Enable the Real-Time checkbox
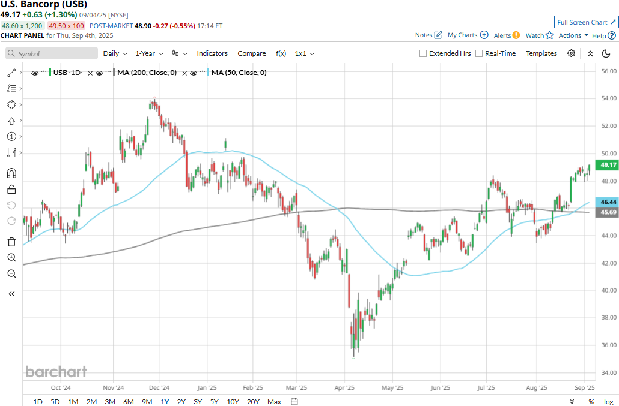Image resolution: width=619 pixels, height=406 pixels. (479, 53)
